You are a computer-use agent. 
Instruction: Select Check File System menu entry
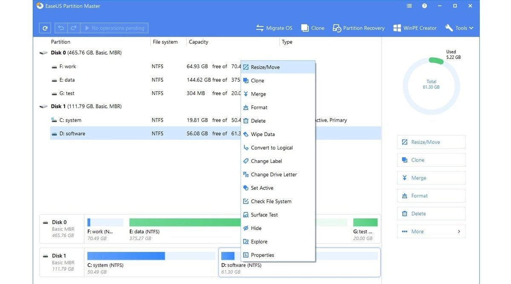click(x=278, y=202)
